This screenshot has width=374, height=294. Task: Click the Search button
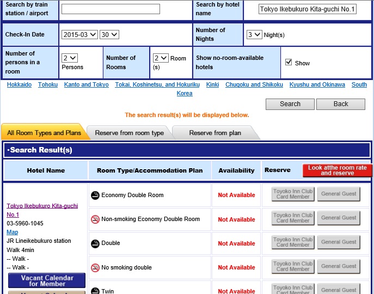(290, 104)
